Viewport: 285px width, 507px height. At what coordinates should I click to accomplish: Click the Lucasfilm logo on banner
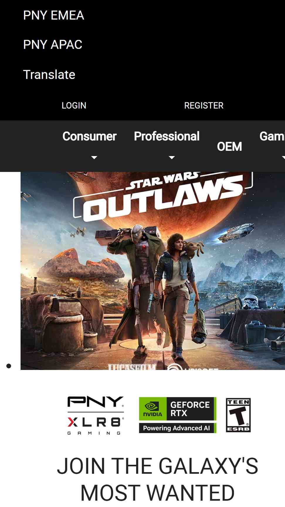(132, 367)
